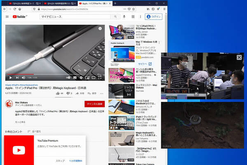Open the 並べ替え comment sort dropdown
This screenshot has width=247, height=165.
pos(34,131)
